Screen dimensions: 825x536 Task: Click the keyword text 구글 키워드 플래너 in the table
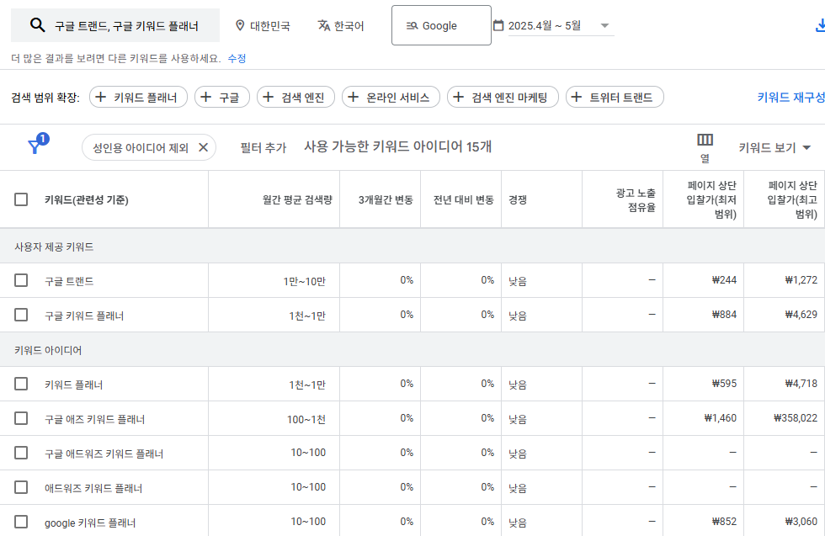coord(84,316)
